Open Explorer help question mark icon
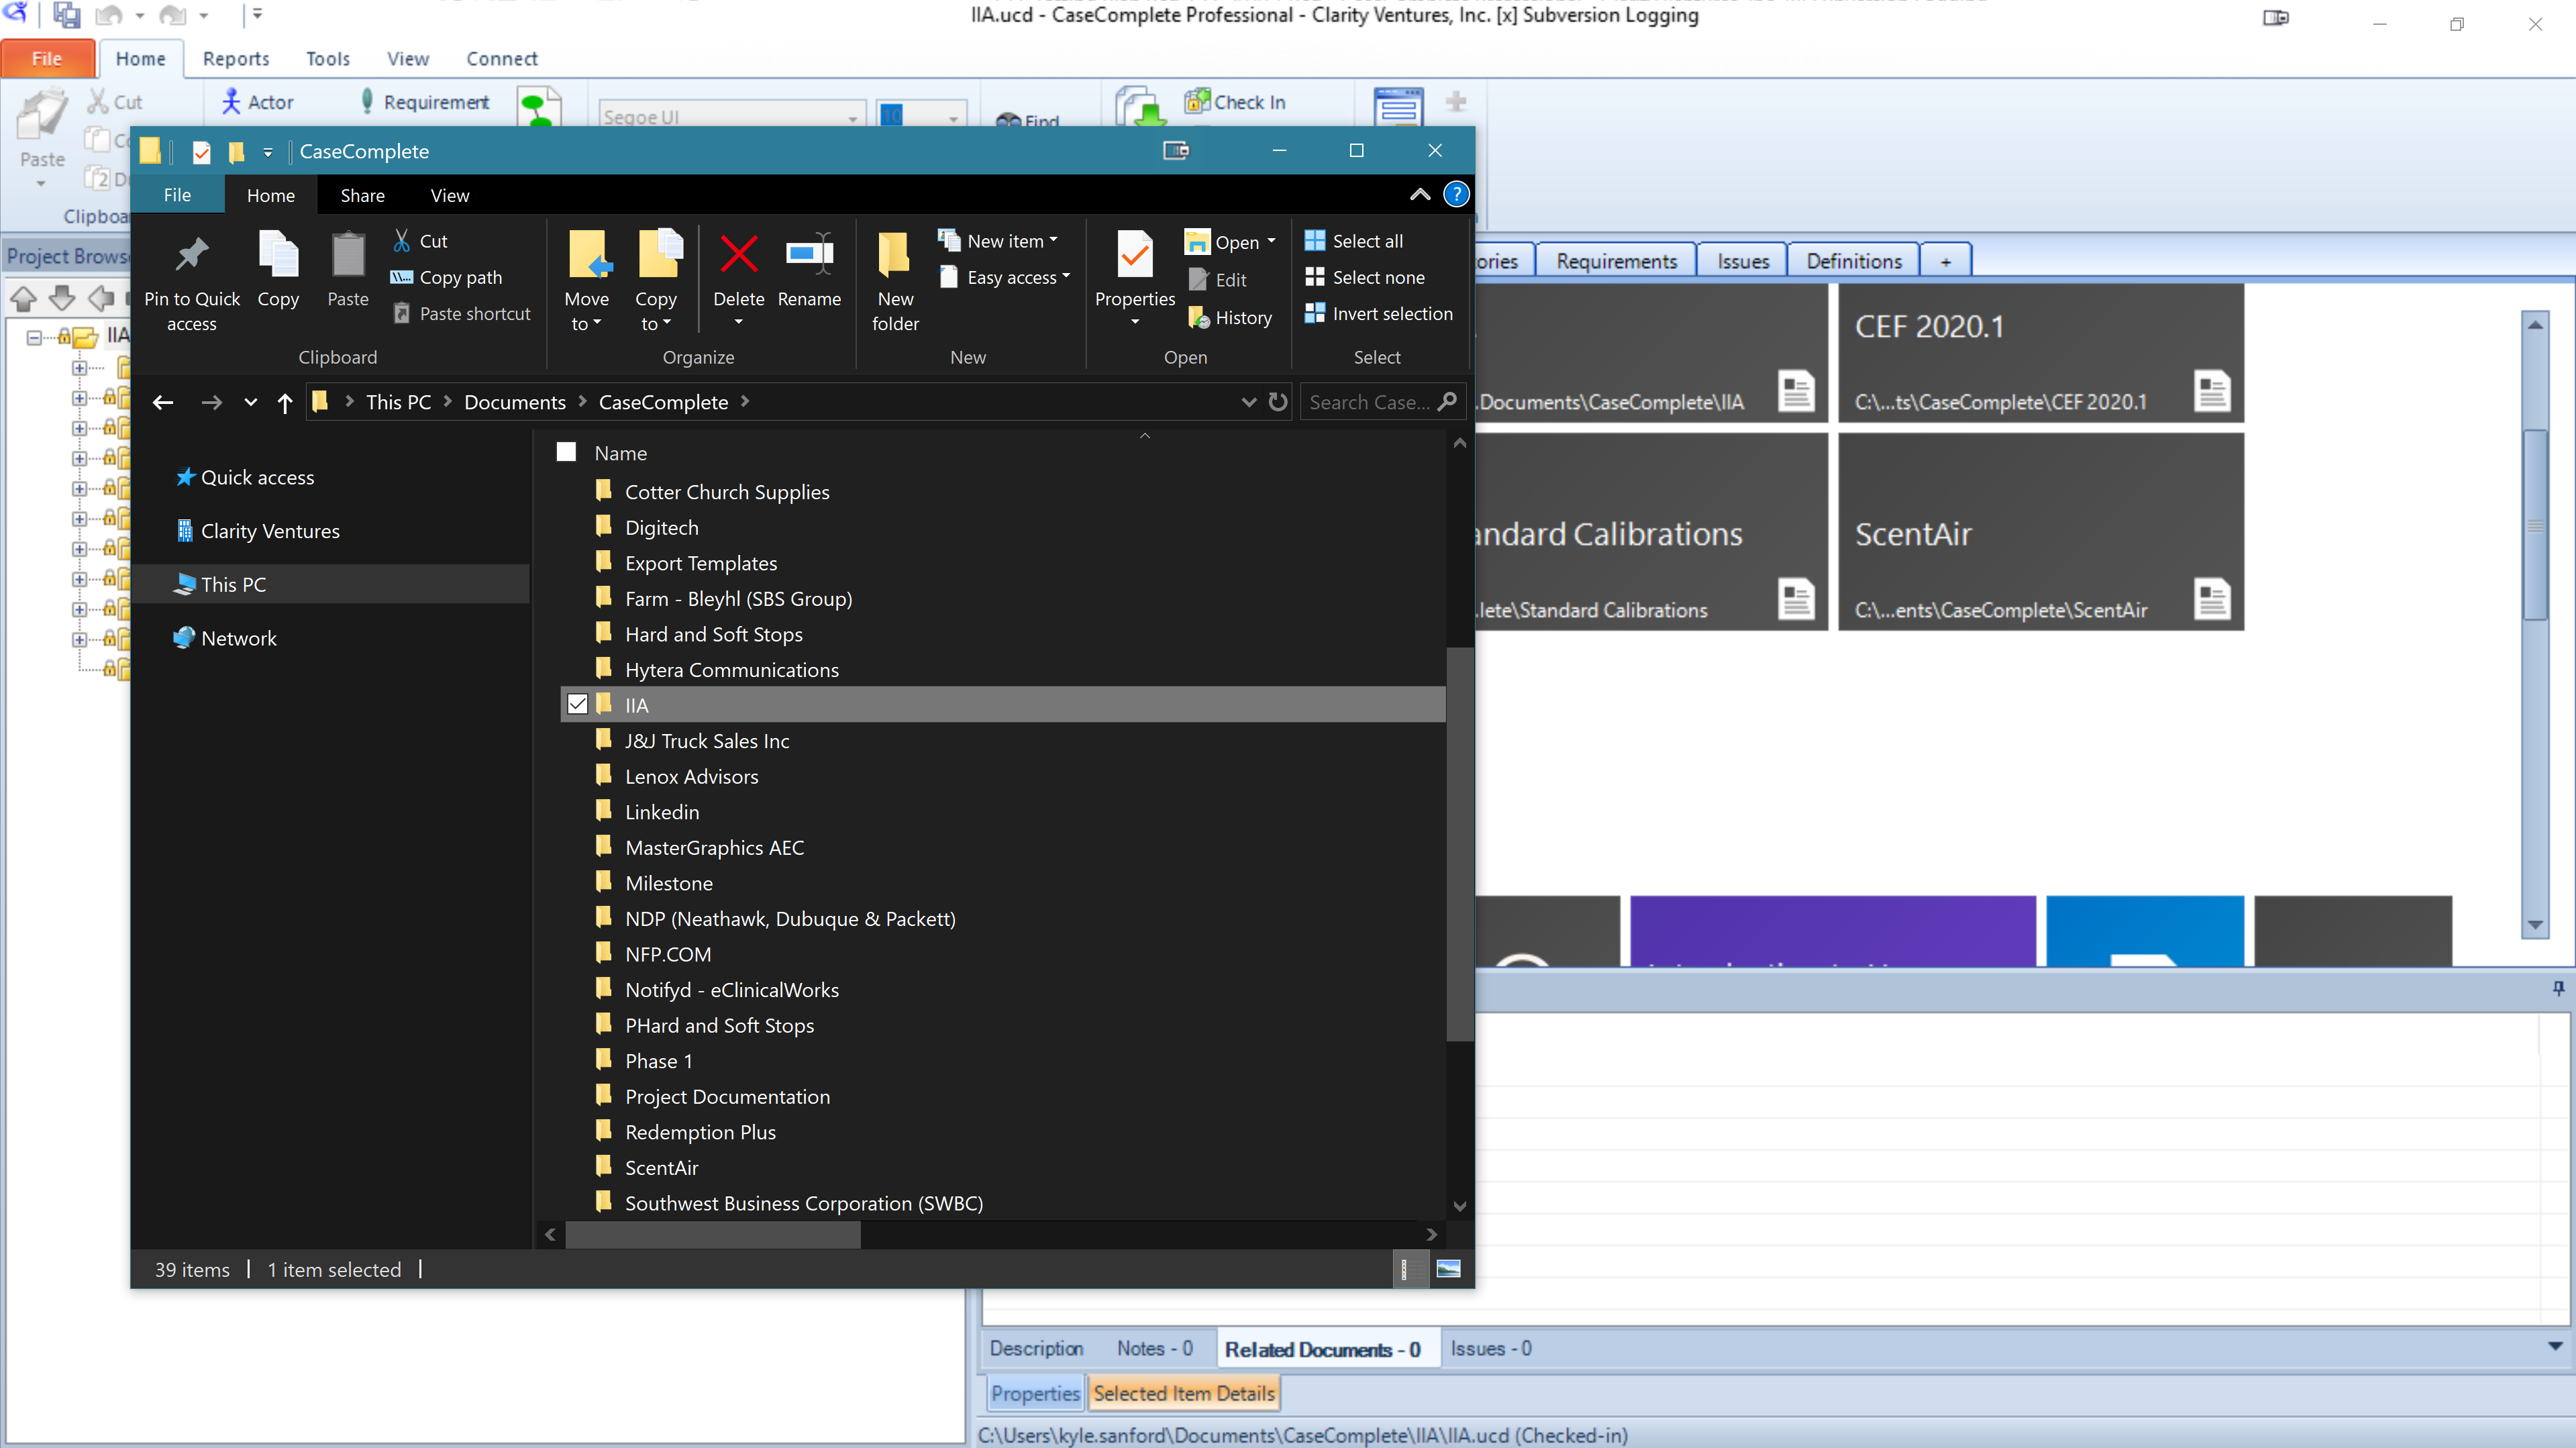This screenshot has height=1448, width=2576. click(x=1457, y=194)
